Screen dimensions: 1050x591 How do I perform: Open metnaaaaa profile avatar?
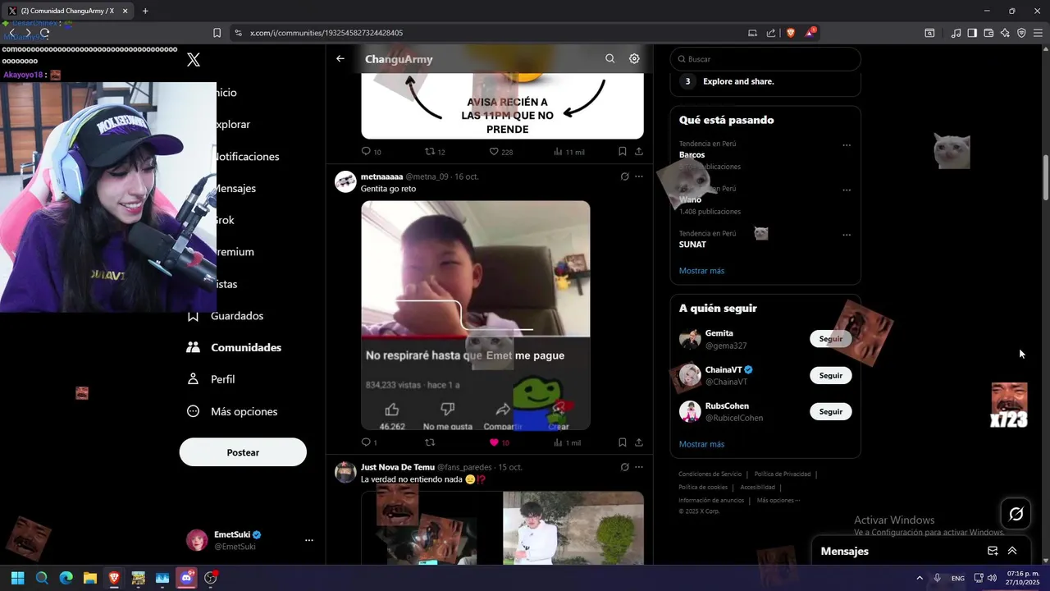345,182
